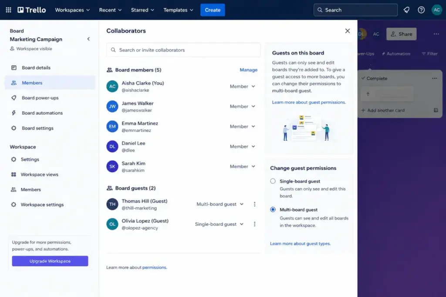Image resolution: width=446 pixels, height=297 pixels.
Task: Click Add another card in Complete list
Action: (383, 110)
